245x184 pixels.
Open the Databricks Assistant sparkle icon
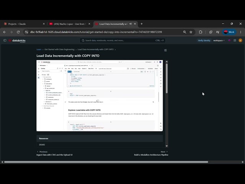(229, 40)
